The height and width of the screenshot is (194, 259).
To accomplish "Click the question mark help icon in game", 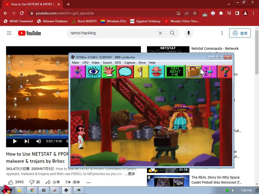I will (225, 71).
